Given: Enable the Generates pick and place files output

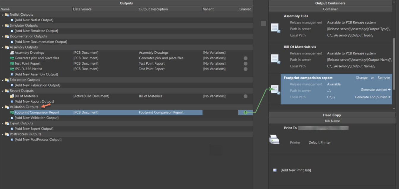Looking at the screenshot, I should 246,58.
